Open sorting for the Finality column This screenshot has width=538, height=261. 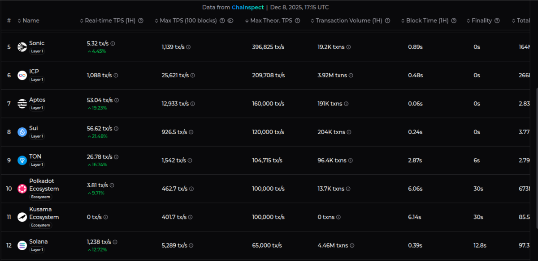point(468,20)
